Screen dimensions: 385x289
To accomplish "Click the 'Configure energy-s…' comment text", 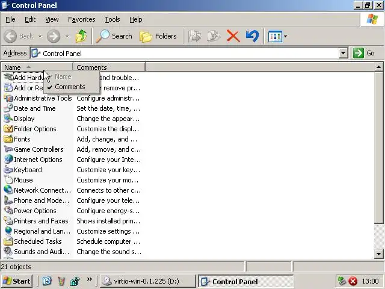I will point(108,211).
